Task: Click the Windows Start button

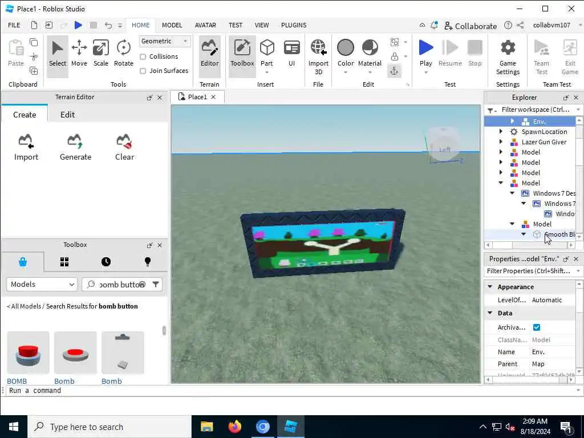Action: 14,427
